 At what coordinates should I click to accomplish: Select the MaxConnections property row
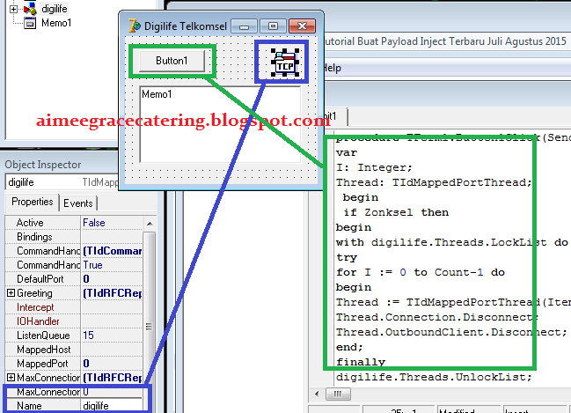click(74, 392)
